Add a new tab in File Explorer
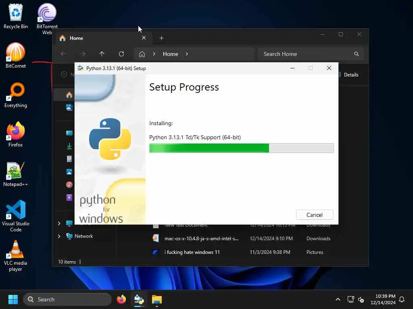This screenshot has height=309, width=413. pyautogui.click(x=161, y=38)
